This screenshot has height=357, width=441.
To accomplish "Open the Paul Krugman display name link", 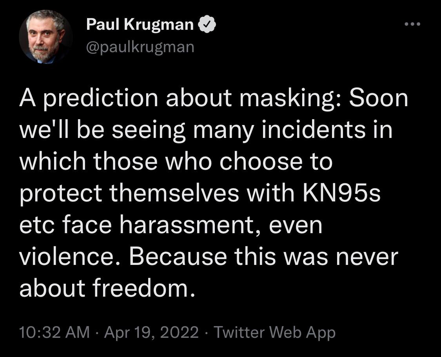I will [140, 24].
